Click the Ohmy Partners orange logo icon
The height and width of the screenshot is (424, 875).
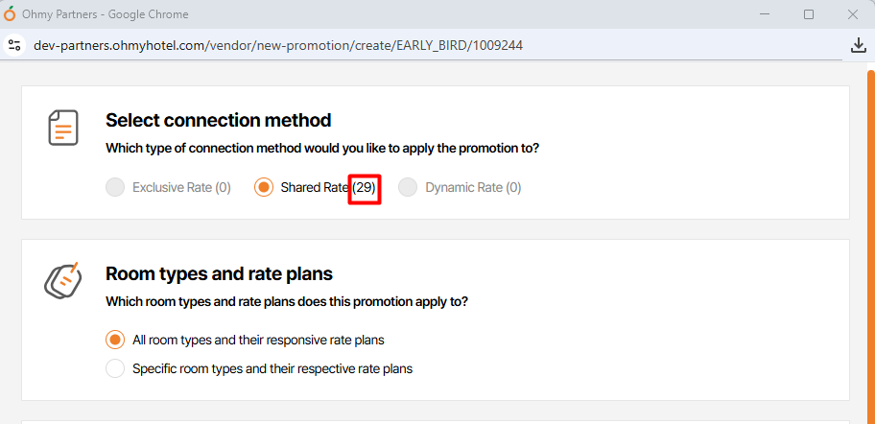11,14
